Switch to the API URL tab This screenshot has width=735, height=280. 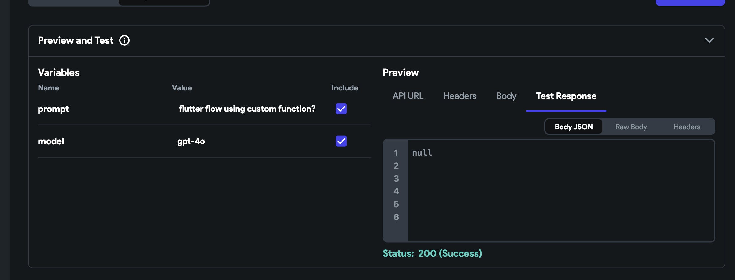point(408,96)
